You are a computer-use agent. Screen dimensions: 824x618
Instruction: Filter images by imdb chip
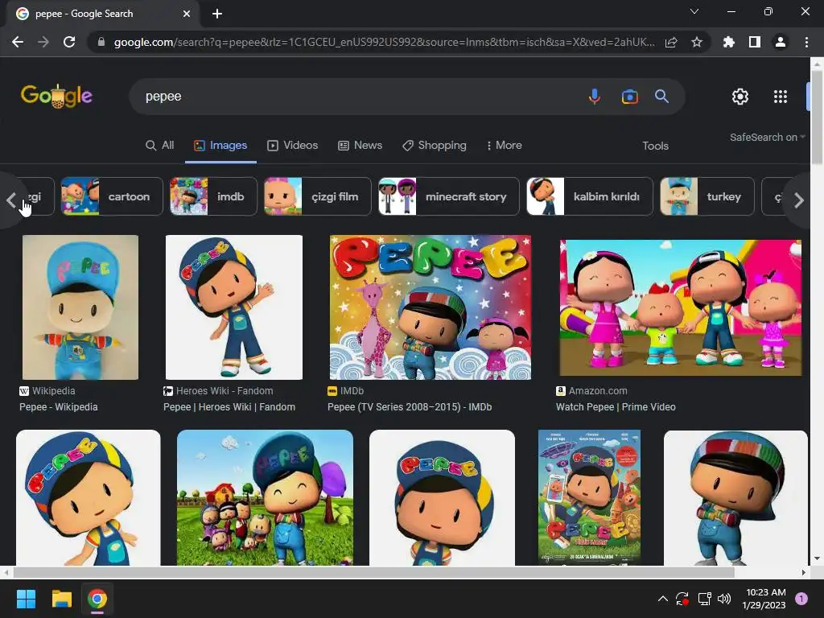213,196
